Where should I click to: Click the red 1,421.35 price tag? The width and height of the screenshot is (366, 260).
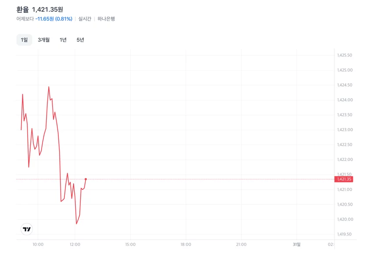[x=344, y=179]
